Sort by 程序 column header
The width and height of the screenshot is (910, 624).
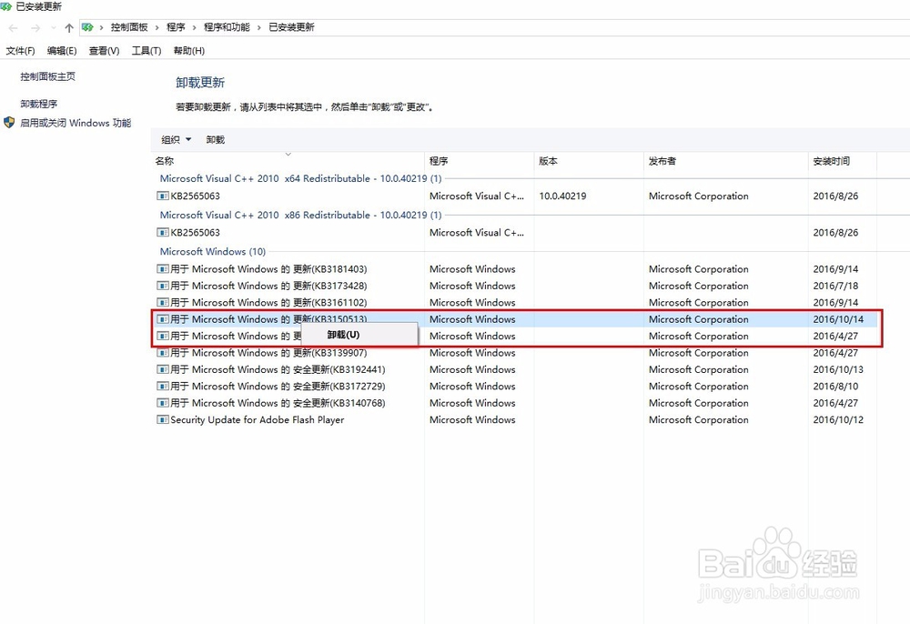[480, 161]
